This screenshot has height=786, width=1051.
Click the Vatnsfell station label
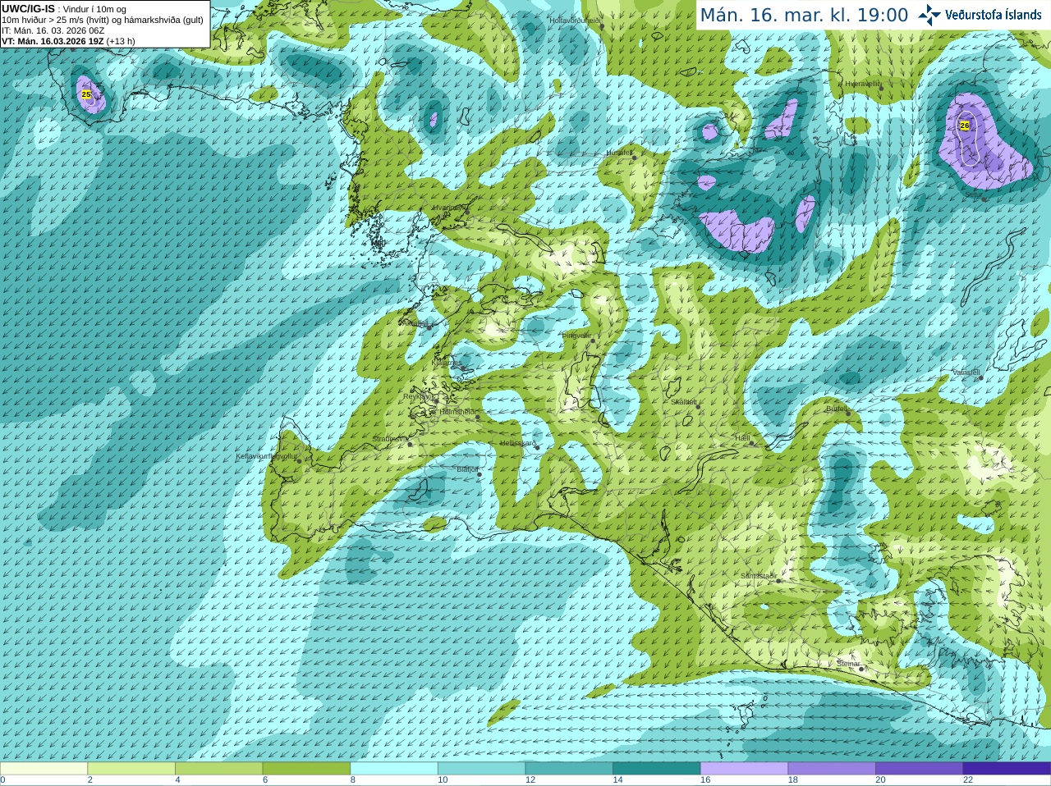click(966, 372)
